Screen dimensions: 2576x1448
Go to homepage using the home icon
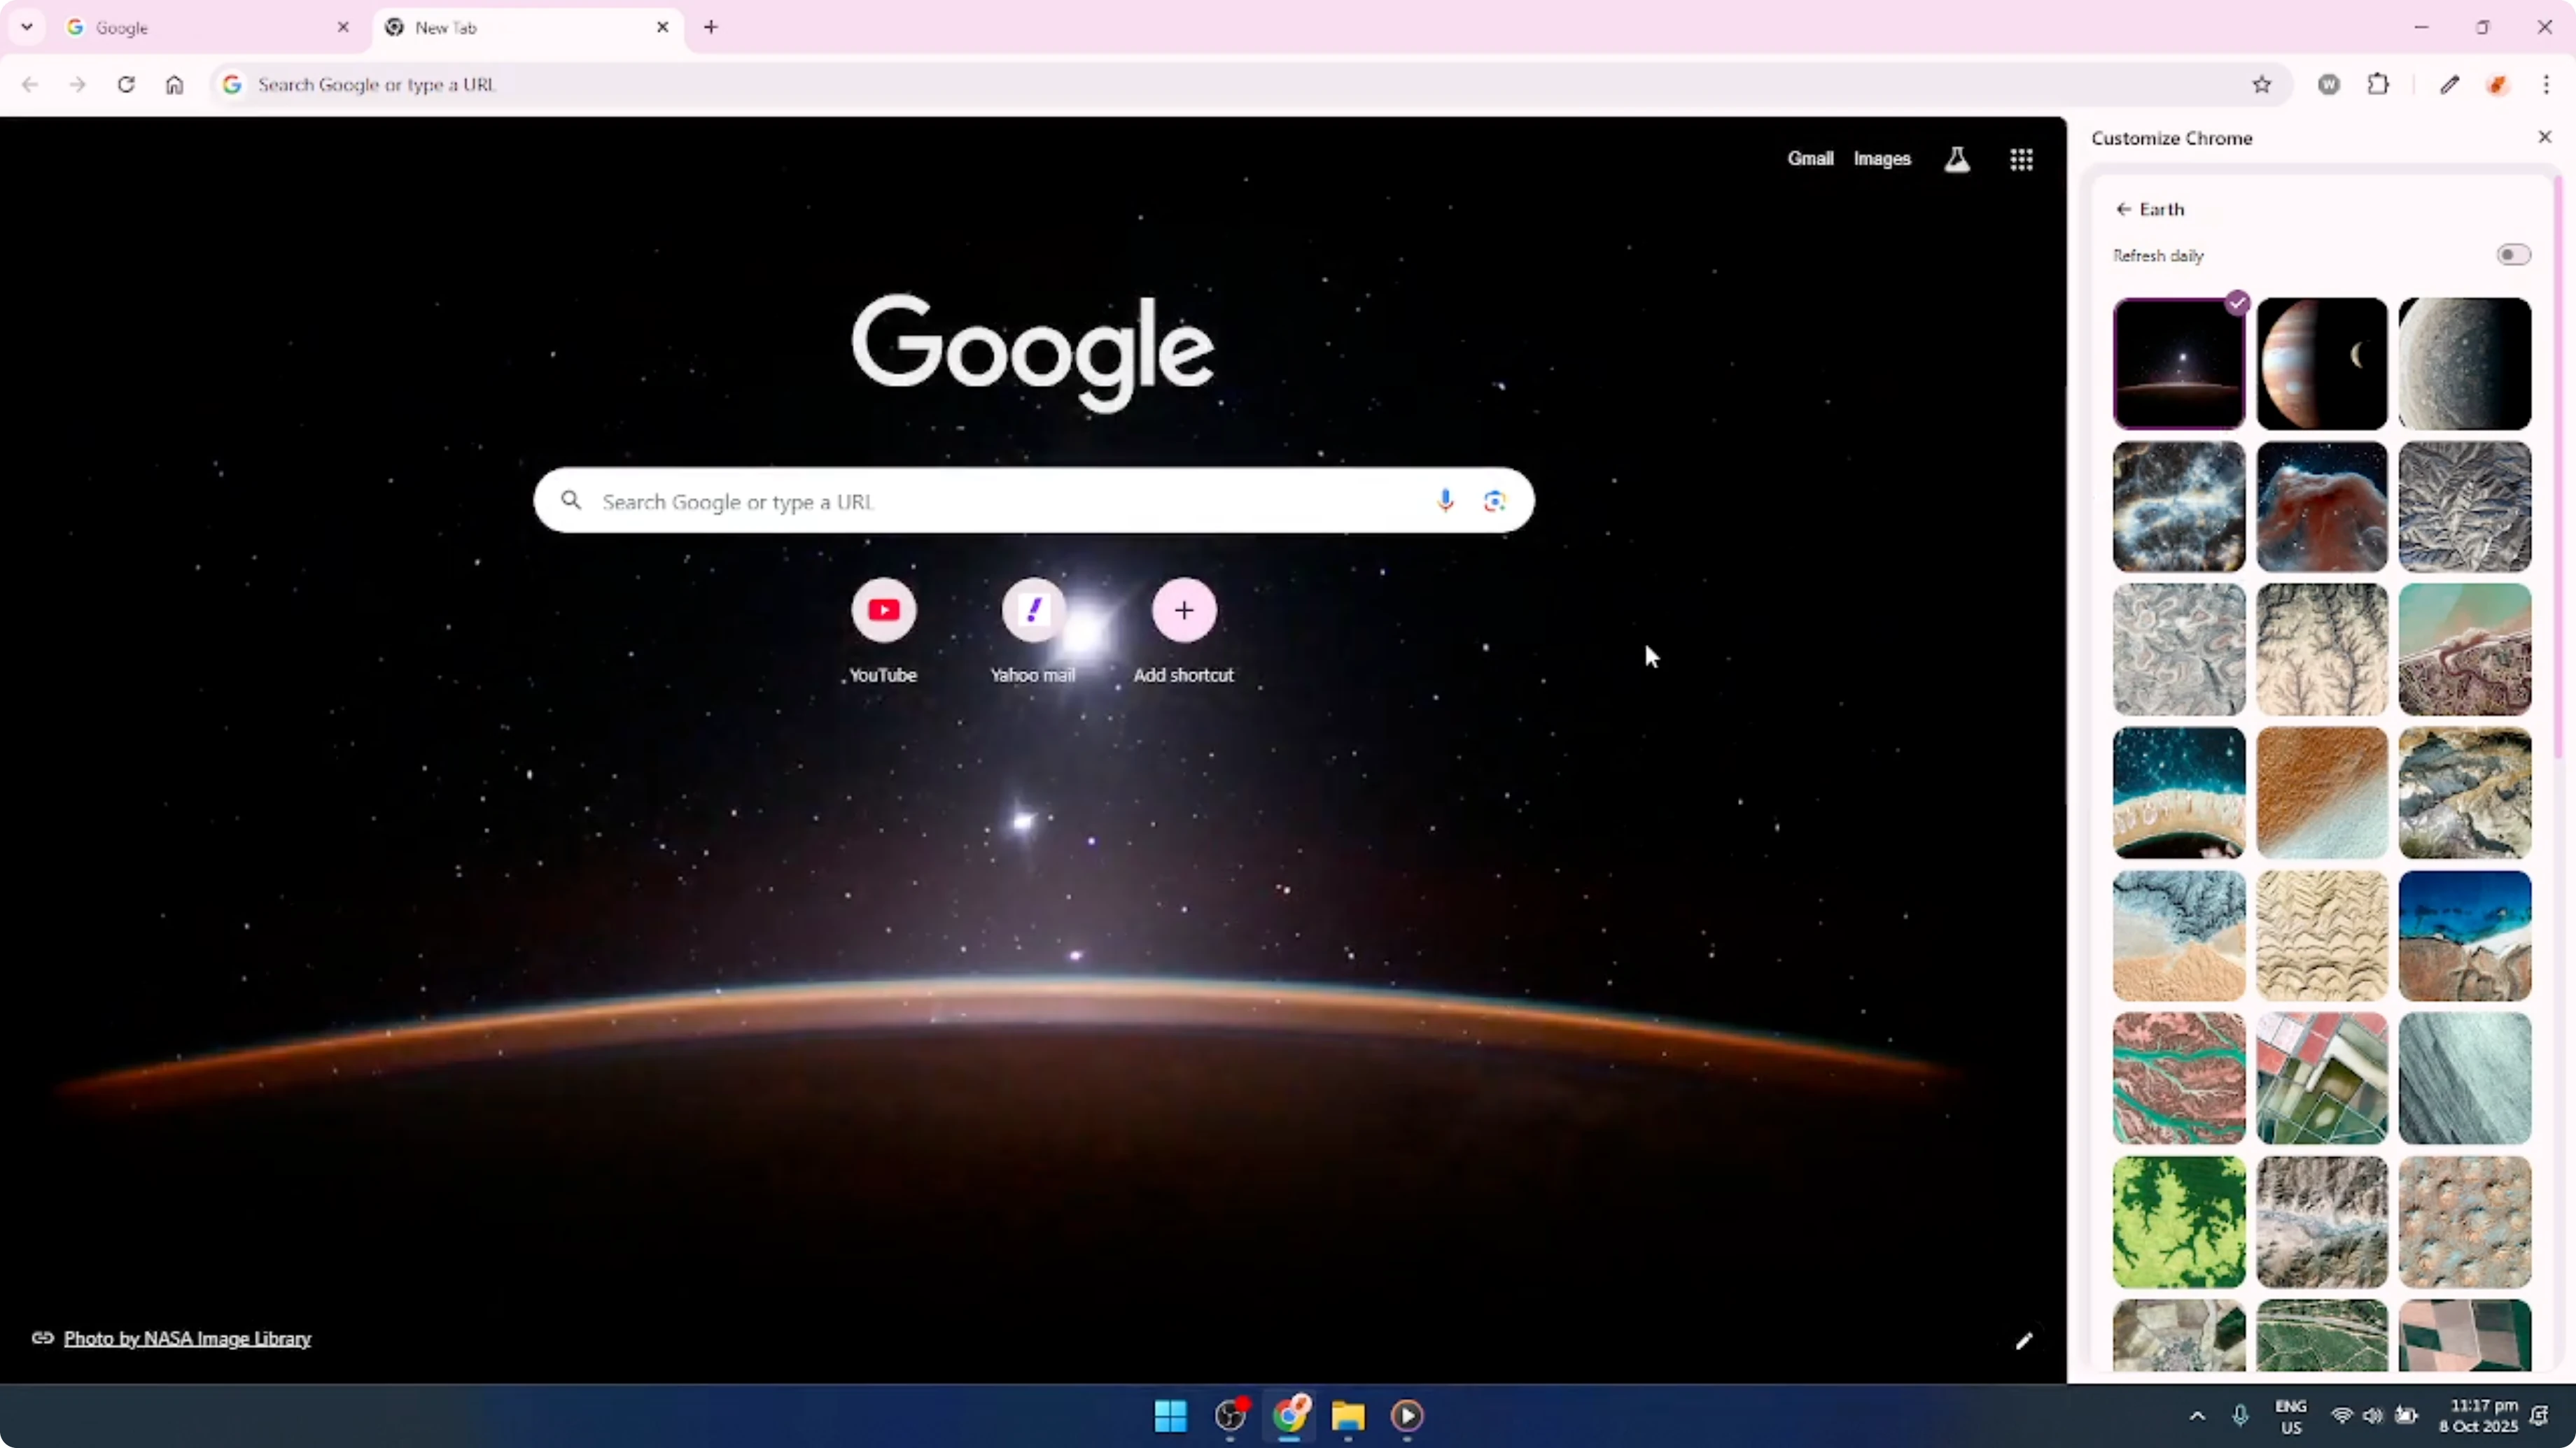pos(174,85)
